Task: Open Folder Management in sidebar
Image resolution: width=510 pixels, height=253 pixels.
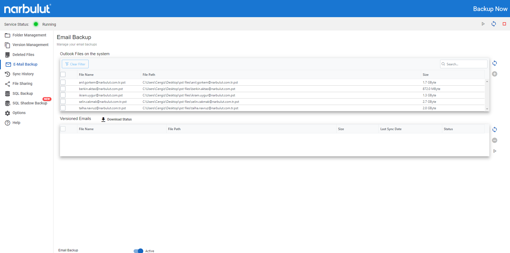Action: point(29,35)
